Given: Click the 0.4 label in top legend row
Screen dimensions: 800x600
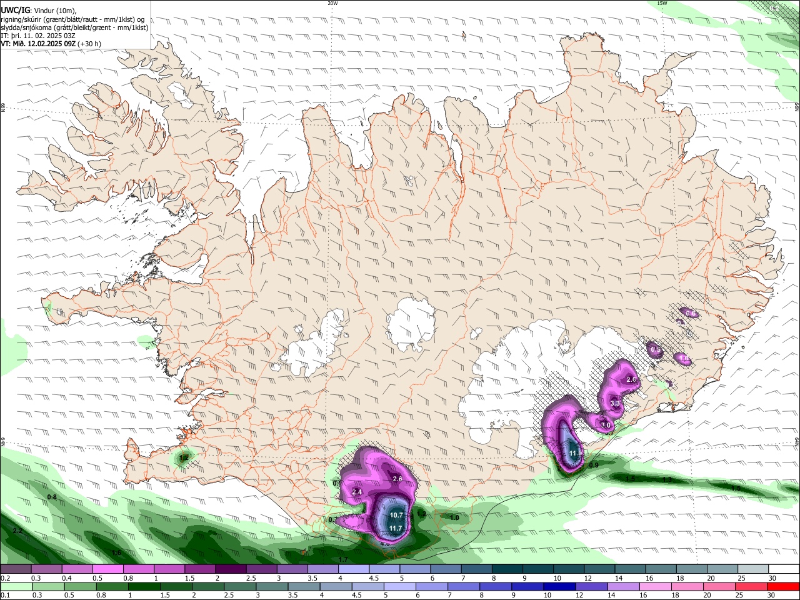Looking at the screenshot, I should point(67,578).
